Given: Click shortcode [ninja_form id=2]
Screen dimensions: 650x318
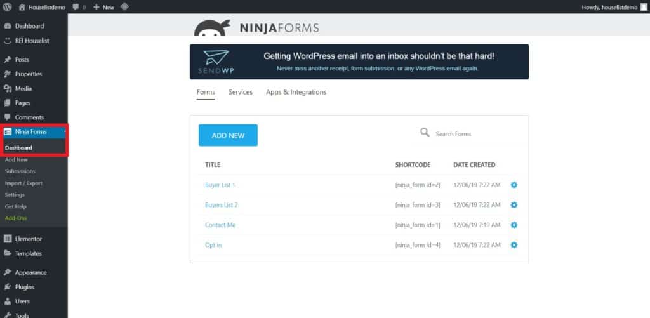Looking at the screenshot, I should coord(418,185).
